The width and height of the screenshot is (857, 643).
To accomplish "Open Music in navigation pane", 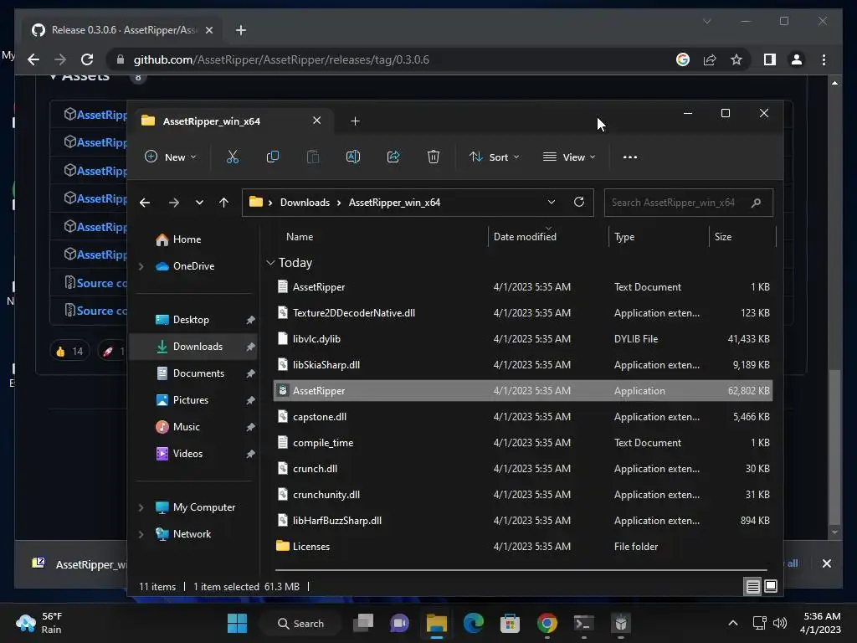I will click(x=186, y=427).
